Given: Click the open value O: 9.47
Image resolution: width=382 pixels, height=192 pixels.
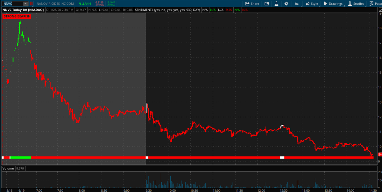Looking at the screenshot, I should coord(81,10).
